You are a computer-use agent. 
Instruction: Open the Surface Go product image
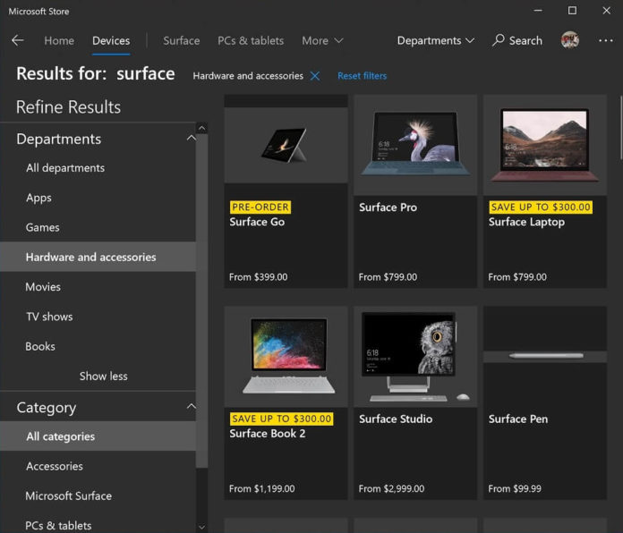click(x=286, y=145)
